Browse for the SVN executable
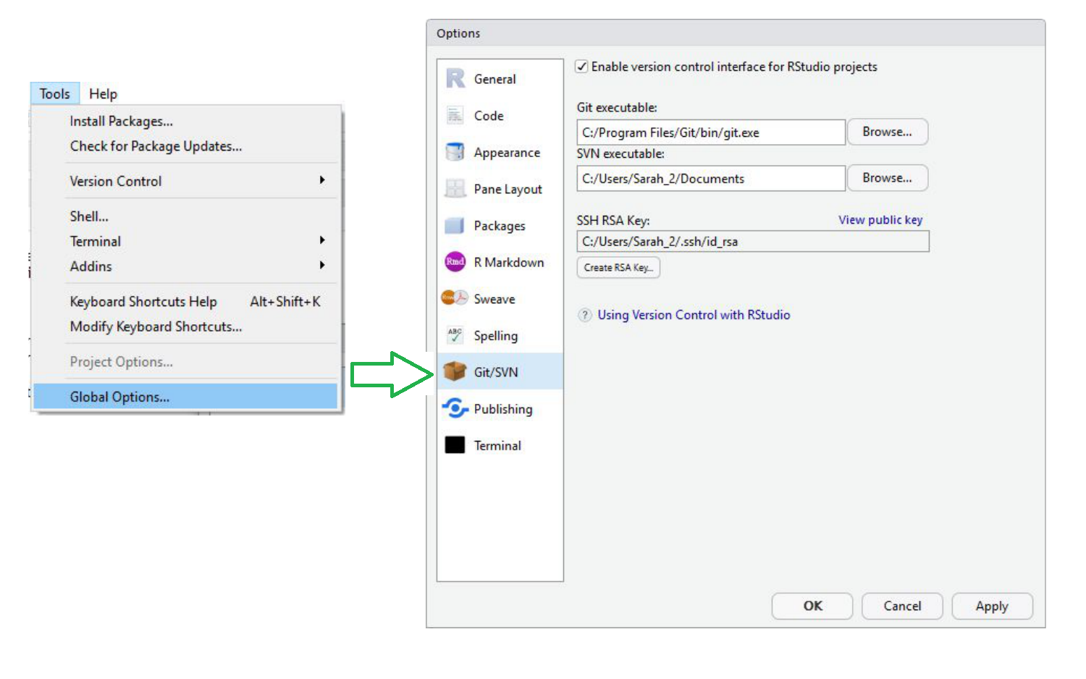This screenshot has width=1086, height=679. click(x=887, y=178)
